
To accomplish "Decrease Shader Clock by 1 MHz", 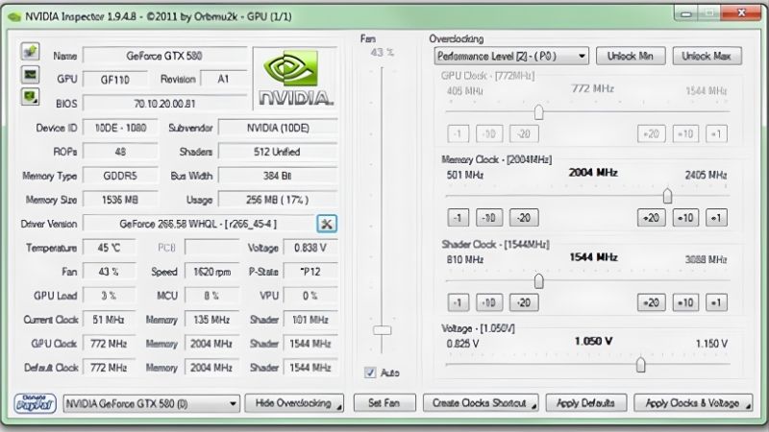I will tap(459, 302).
